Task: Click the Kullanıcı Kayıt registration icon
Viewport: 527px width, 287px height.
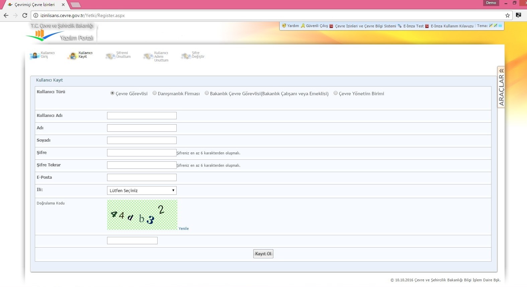Action: [73, 56]
